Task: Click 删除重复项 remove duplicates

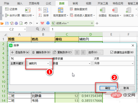Action: 79,9
